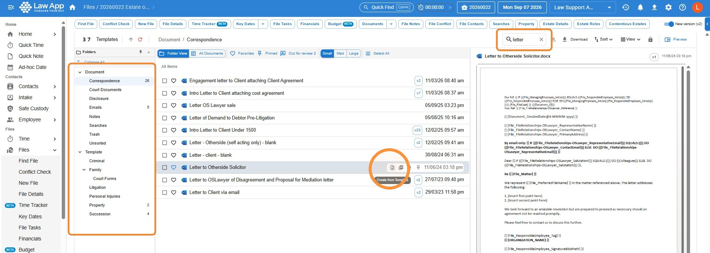710x253 pixels.
Task: Collapse the Folders panel chevron
Action: pyautogui.click(x=149, y=52)
